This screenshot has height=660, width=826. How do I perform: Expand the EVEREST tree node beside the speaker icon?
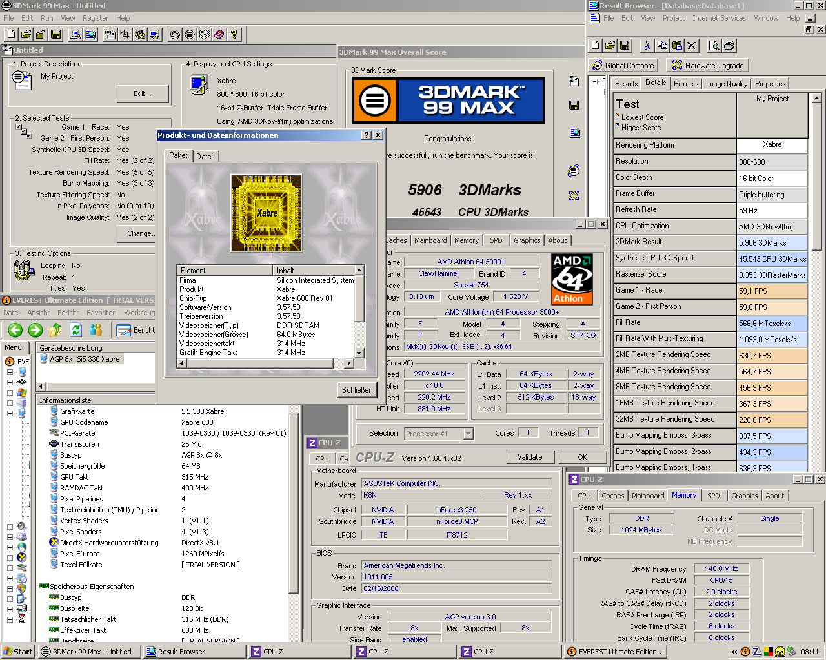[x=10, y=527]
